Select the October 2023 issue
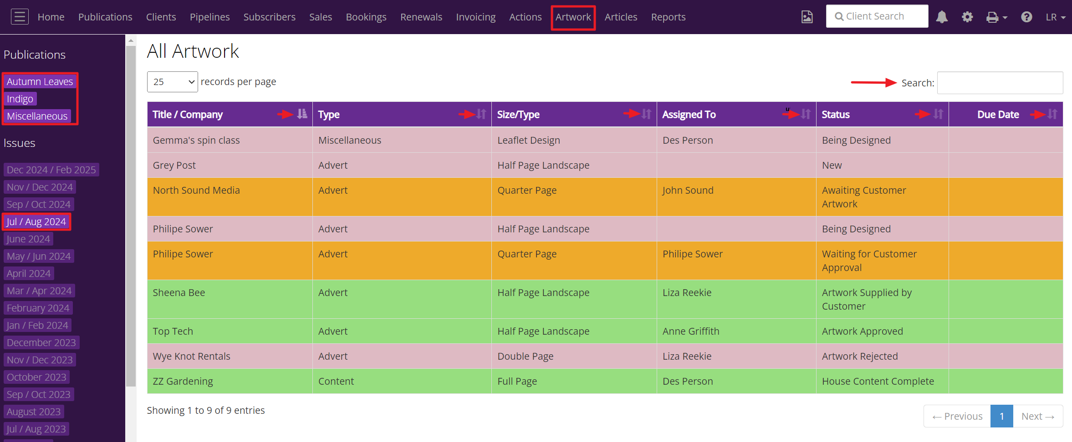 (36, 377)
